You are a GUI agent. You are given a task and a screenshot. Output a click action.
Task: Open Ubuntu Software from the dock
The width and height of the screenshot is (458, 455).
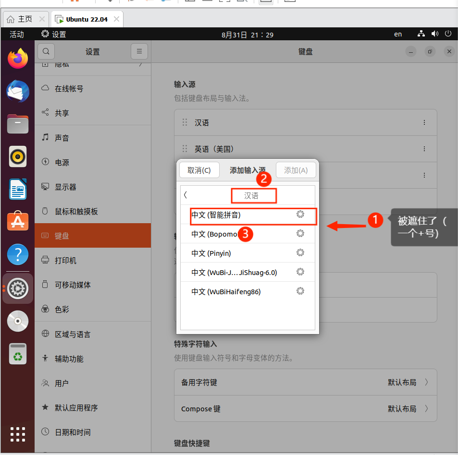pyautogui.click(x=17, y=221)
